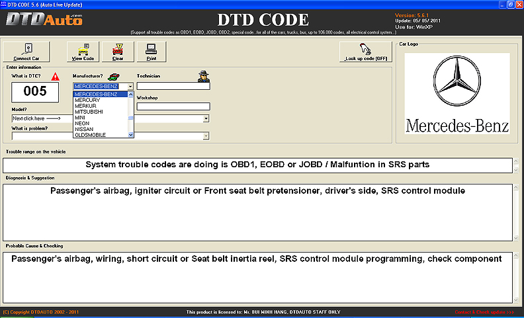Image resolution: width=524 pixels, height=318 pixels.
Task: Click the Probable Cause & Checking text area
Action: click(257, 278)
